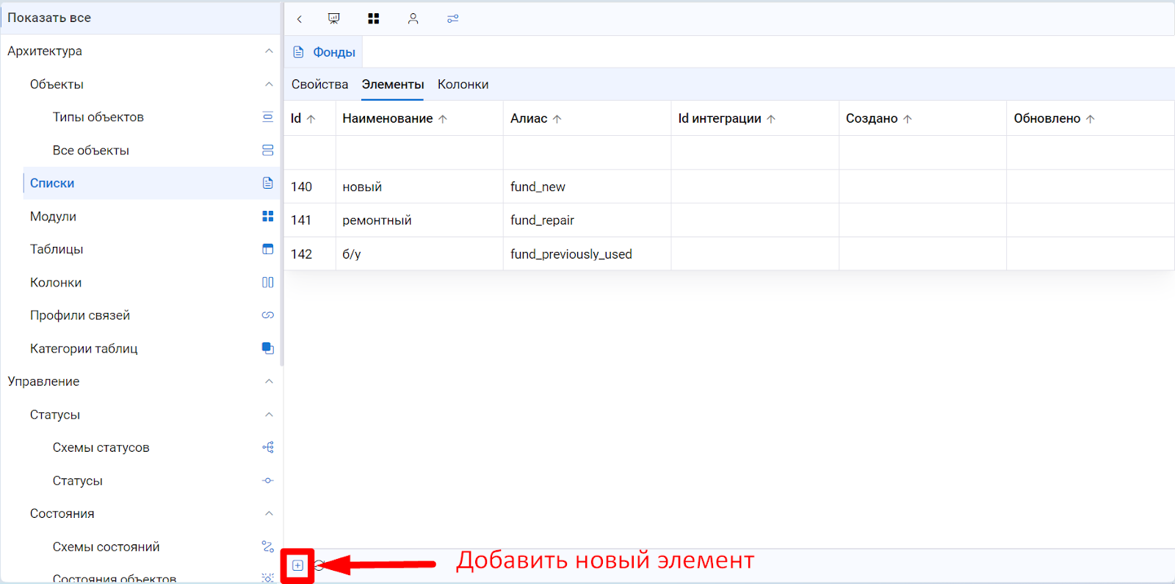This screenshot has height=584, width=1175.
Task: Click the icon beside Схемы состояний
Action: tap(268, 547)
